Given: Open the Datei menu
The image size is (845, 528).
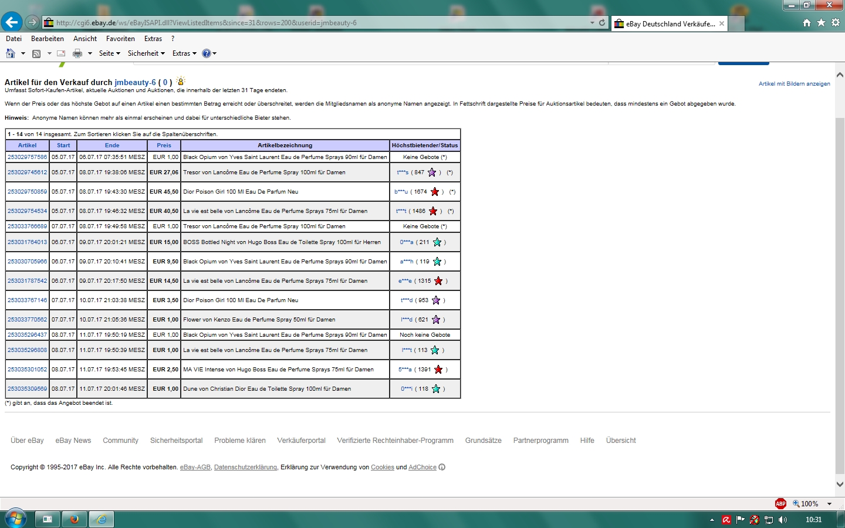Looking at the screenshot, I should pos(13,39).
